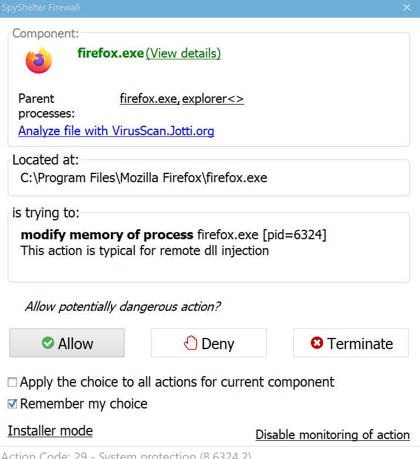Click the remote dll injection warning line
Image resolution: width=420 pixels, height=459 pixels.
[145, 251]
